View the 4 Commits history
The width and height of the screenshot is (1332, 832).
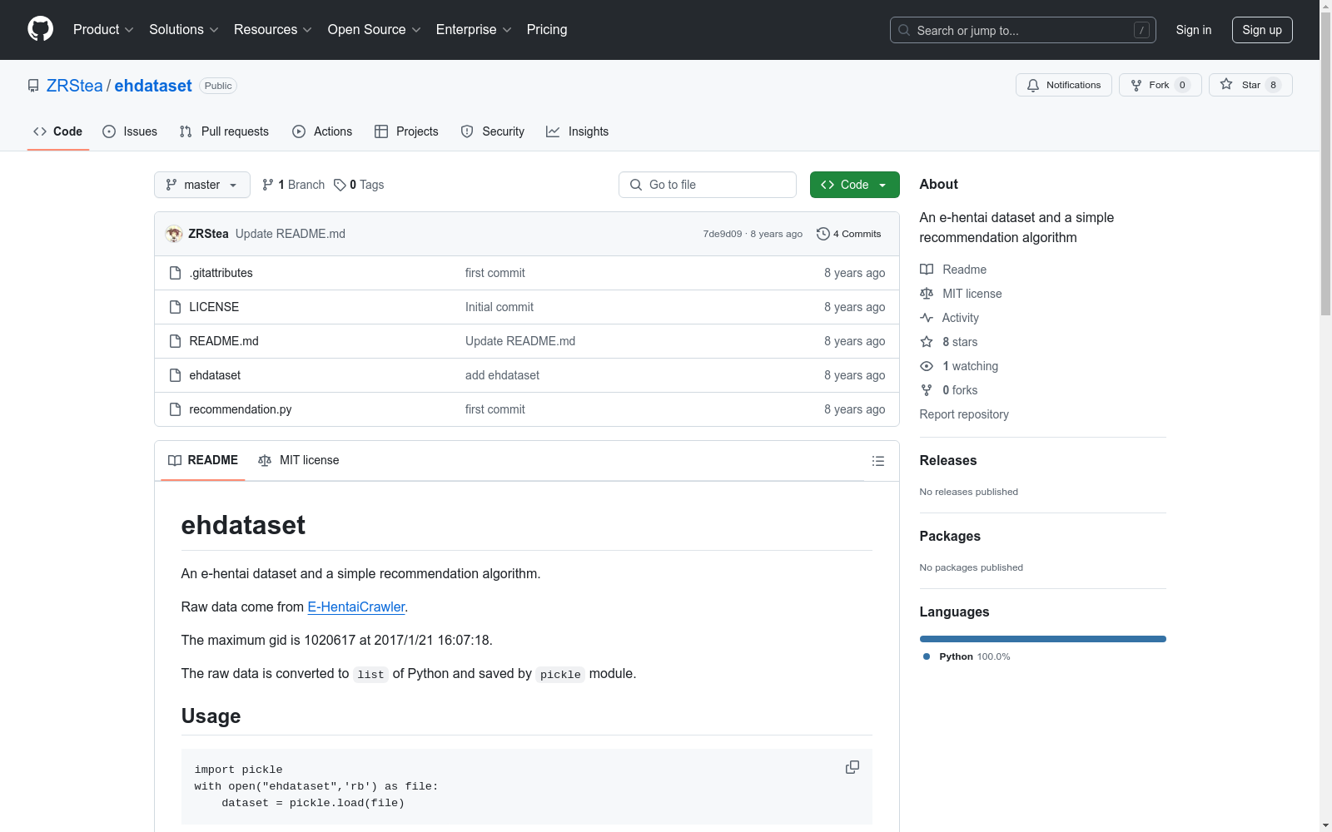(x=849, y=234)
